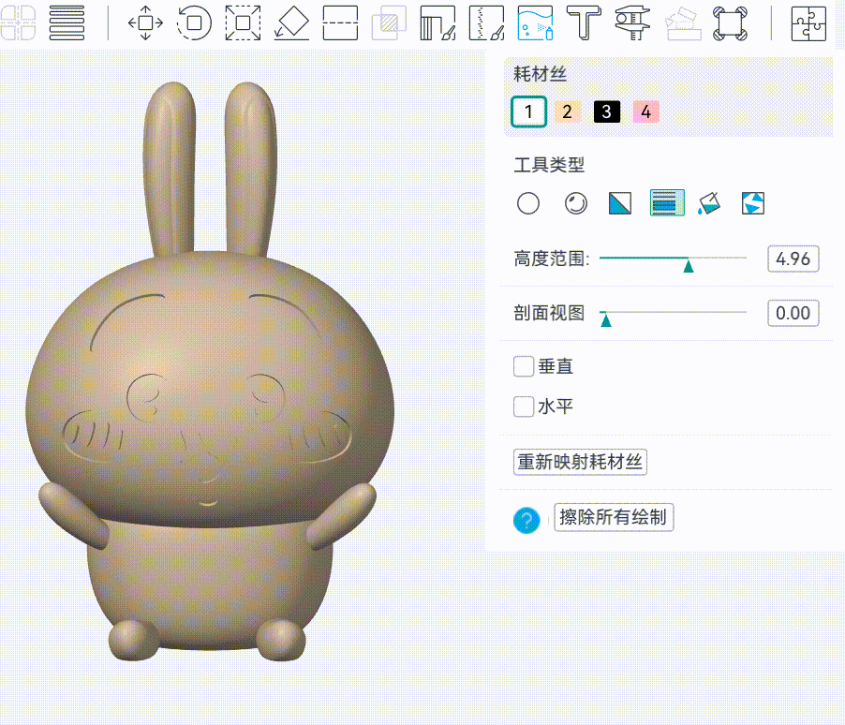Open the layer lines list icon
845x725 pixels.
(67, 22)
